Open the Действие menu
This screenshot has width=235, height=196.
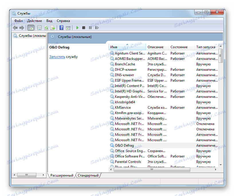click(34, 21)
